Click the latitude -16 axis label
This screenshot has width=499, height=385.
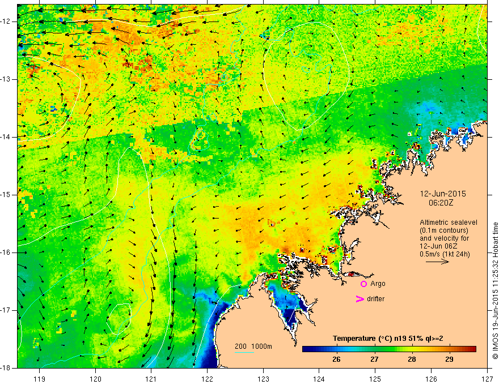tap(6, 253)
